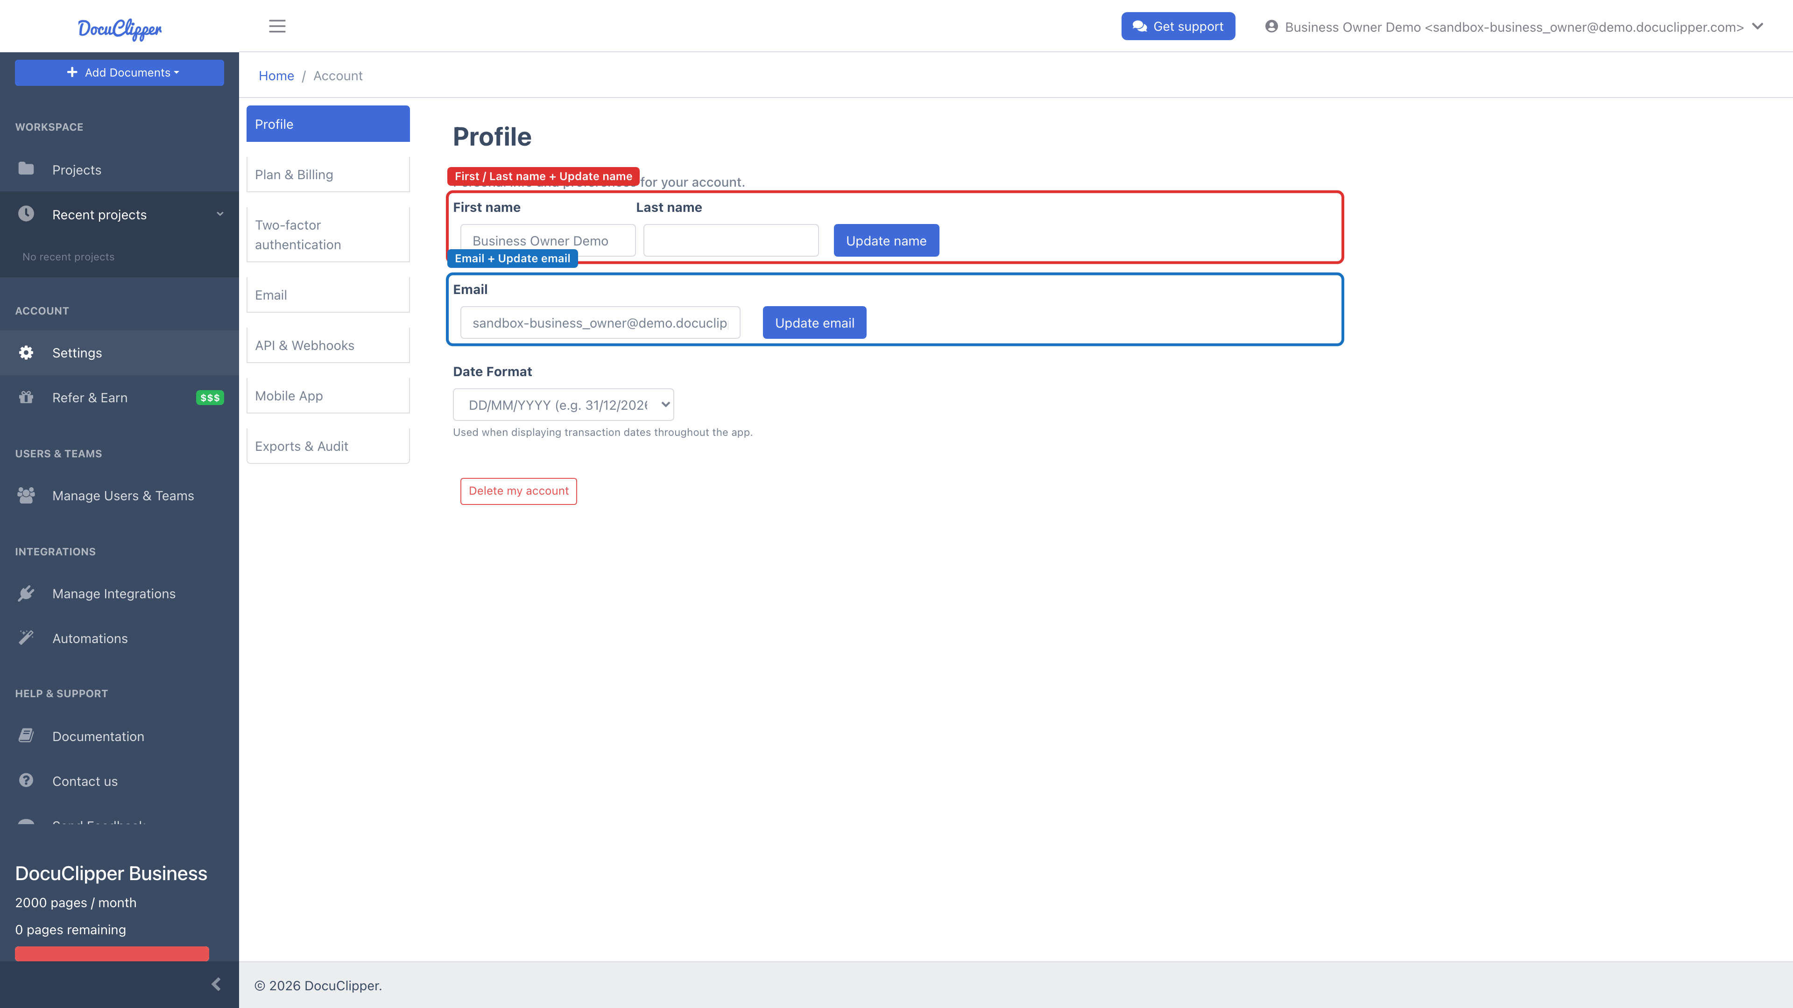Open Refer & Earn page
1793x1008 pixels.
tap(119, 398)
